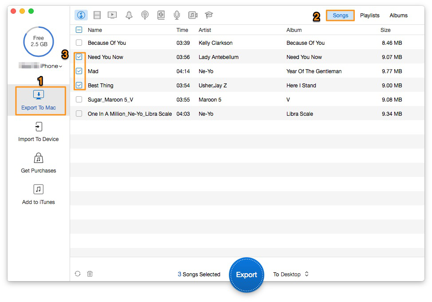Click the Add to iTunes note icon
The height and width of the screenshot is (302, 432).
tap(39, 189)
